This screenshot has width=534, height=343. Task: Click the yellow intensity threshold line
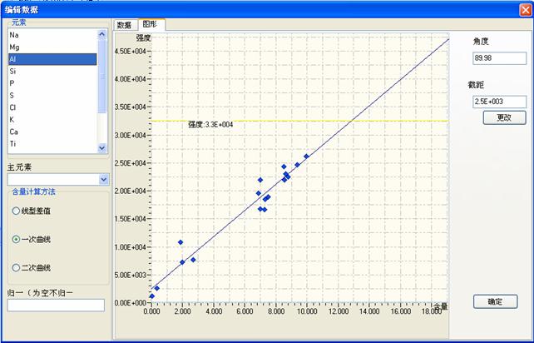[x=333, y=121]
